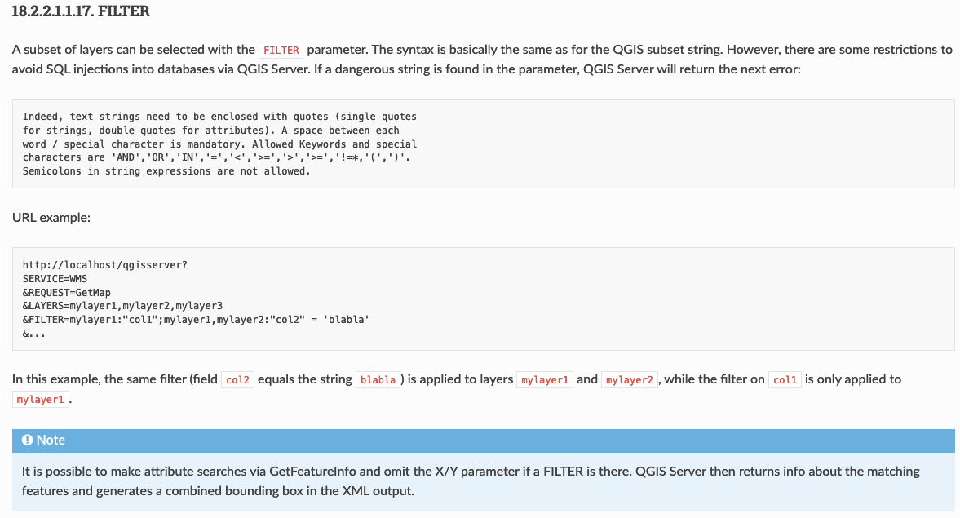Click the "for strings, double quotes for attributes" line
The image size is (960, 518).
(210, 130)
